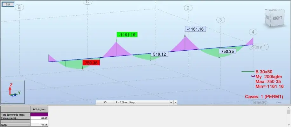Click the front face of the ViewCube

pyautogui.click(x=267, y=17)
